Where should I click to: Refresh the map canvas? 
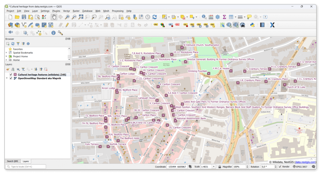155,17
